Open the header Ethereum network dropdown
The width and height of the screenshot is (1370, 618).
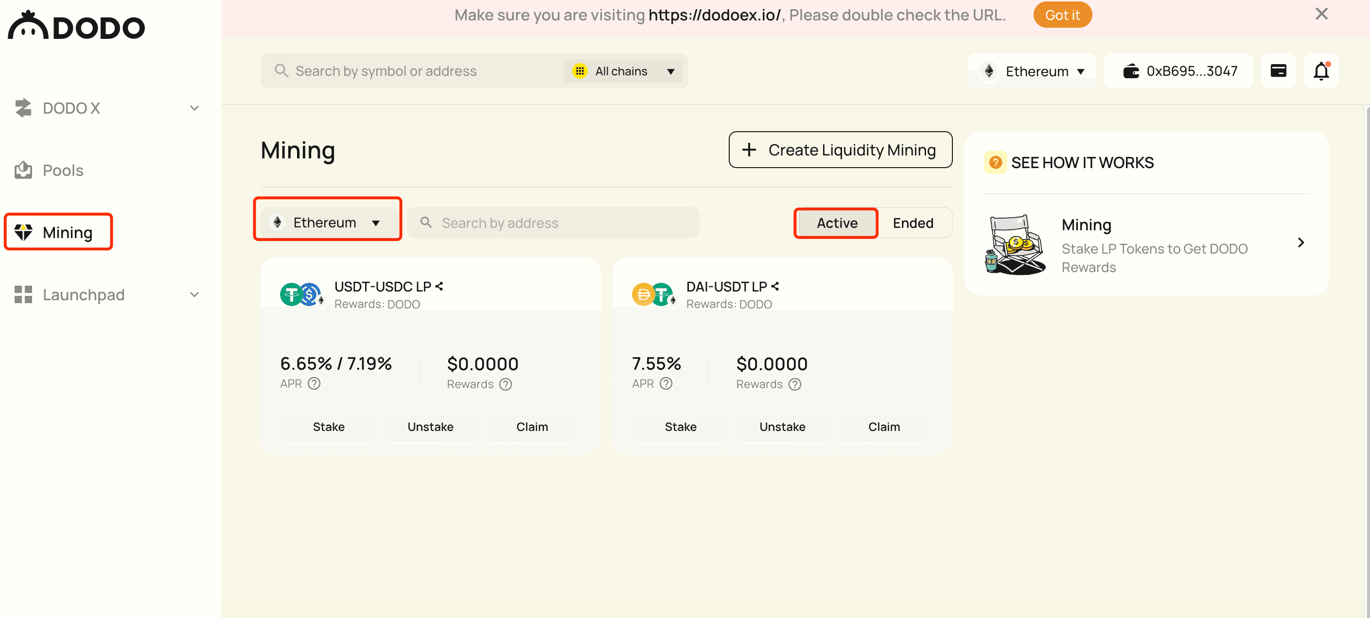tap(1032, 71)
